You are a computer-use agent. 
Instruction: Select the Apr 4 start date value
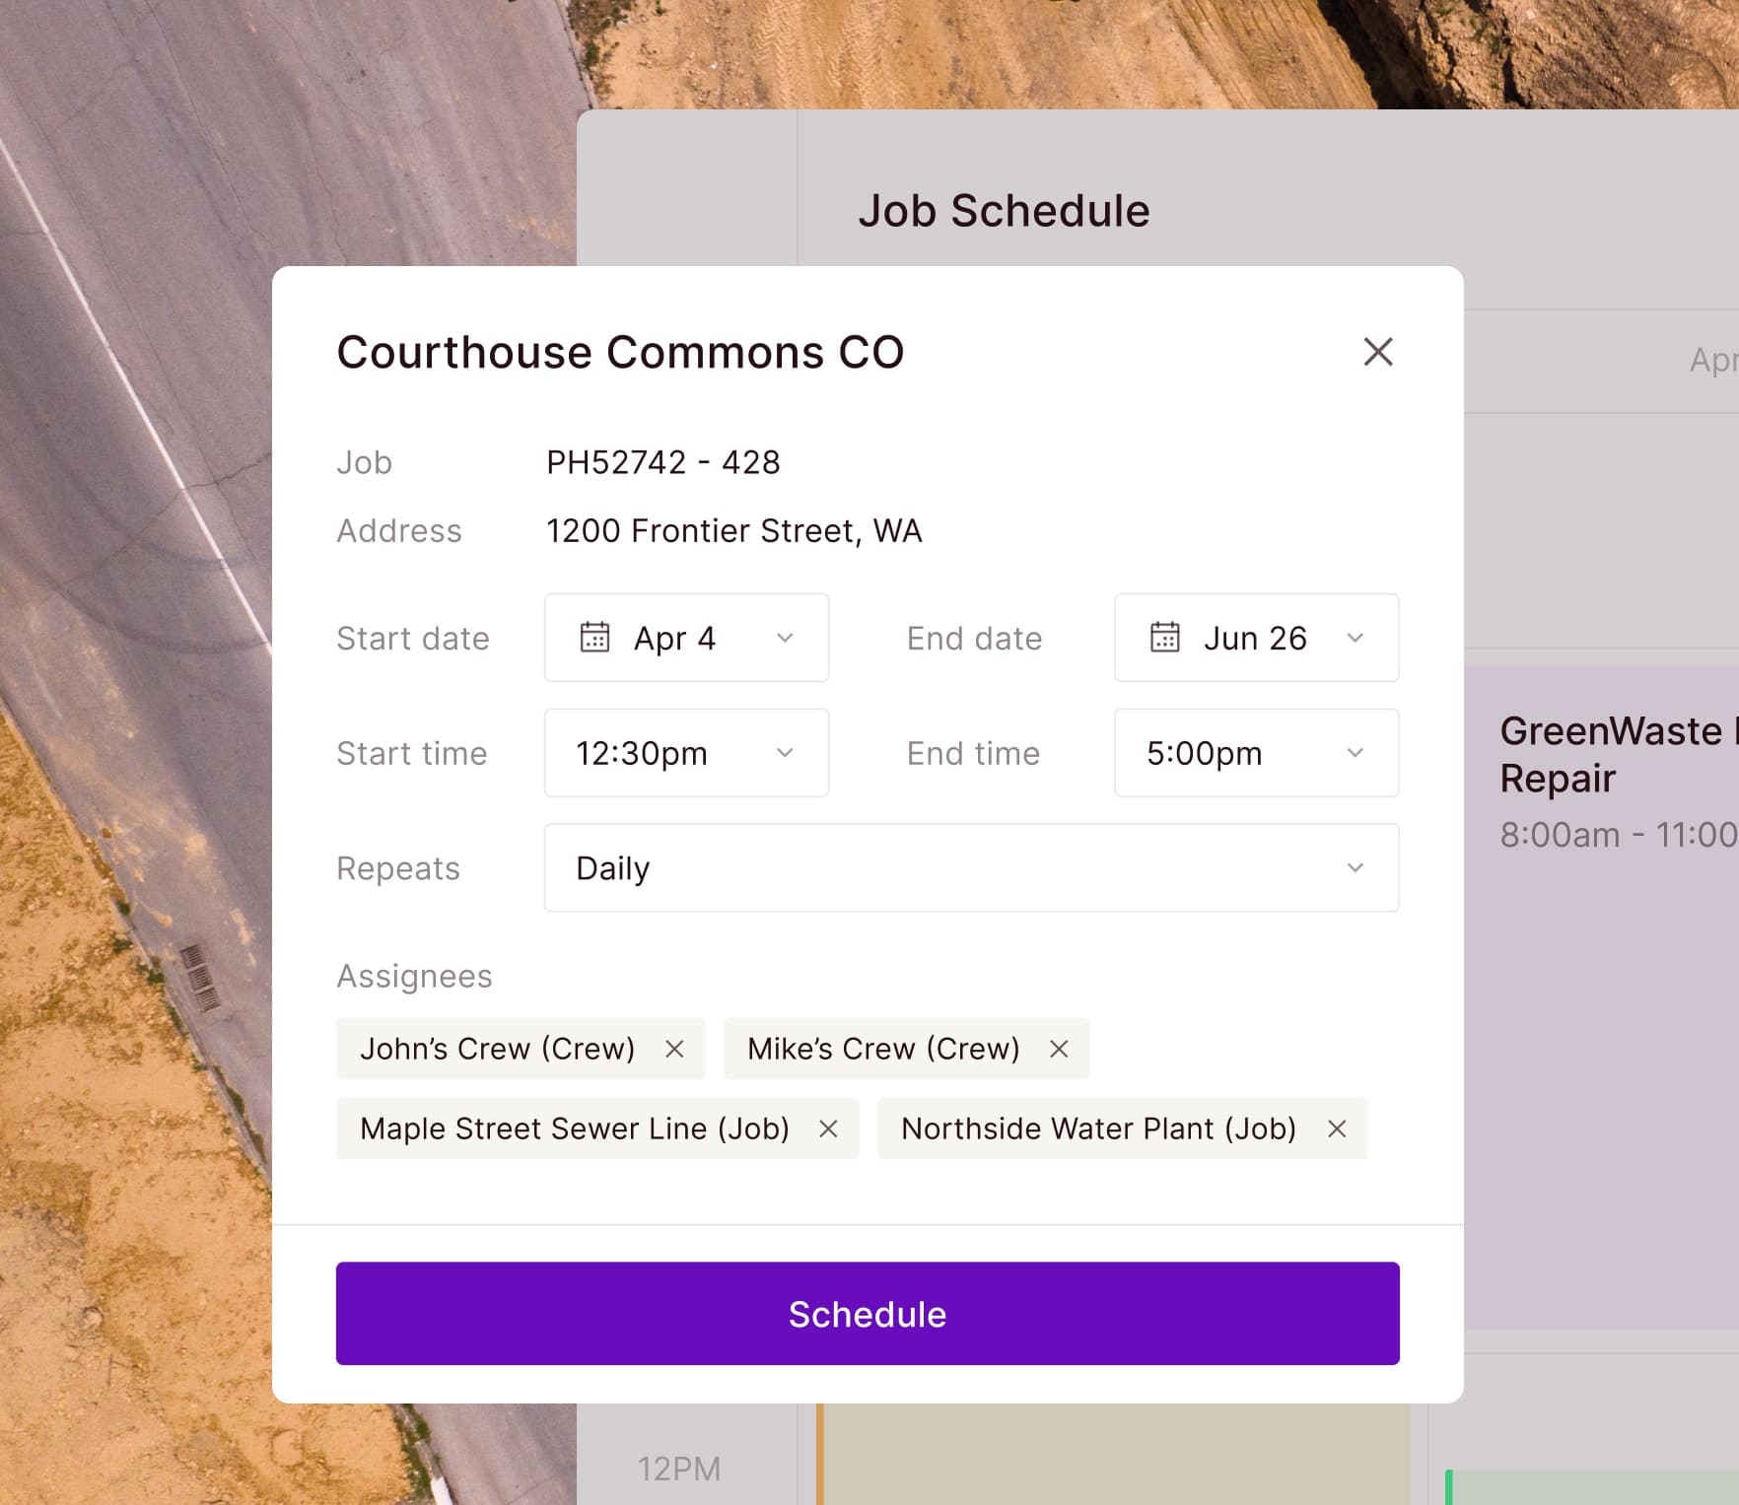tap(674, 639)
